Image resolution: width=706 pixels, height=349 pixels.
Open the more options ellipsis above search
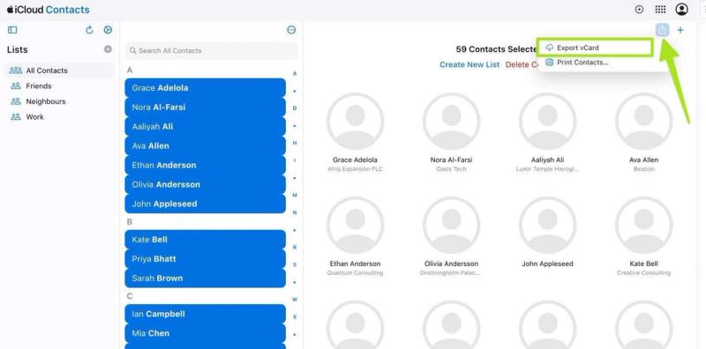click(291, 30)
